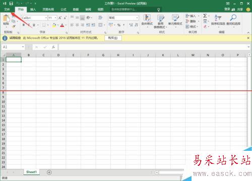
Task: Click the insert function fx icon
Action: [53, 47]
